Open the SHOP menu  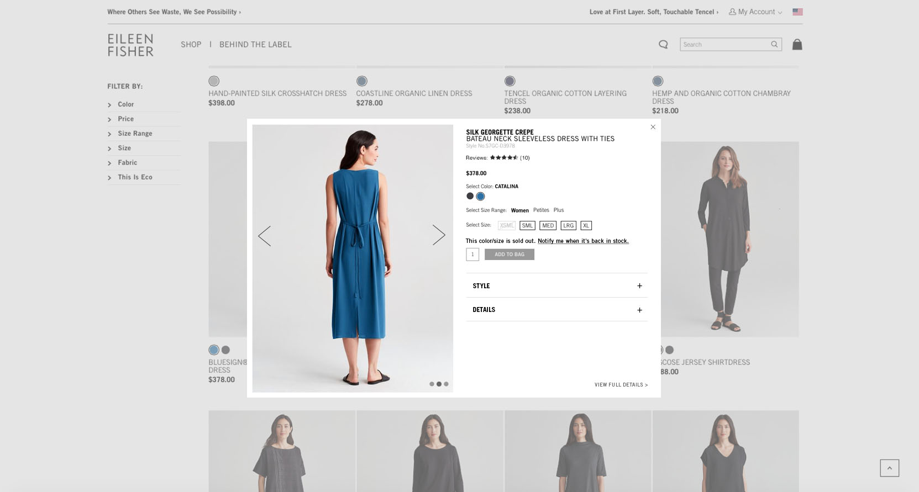click(191, 44)
